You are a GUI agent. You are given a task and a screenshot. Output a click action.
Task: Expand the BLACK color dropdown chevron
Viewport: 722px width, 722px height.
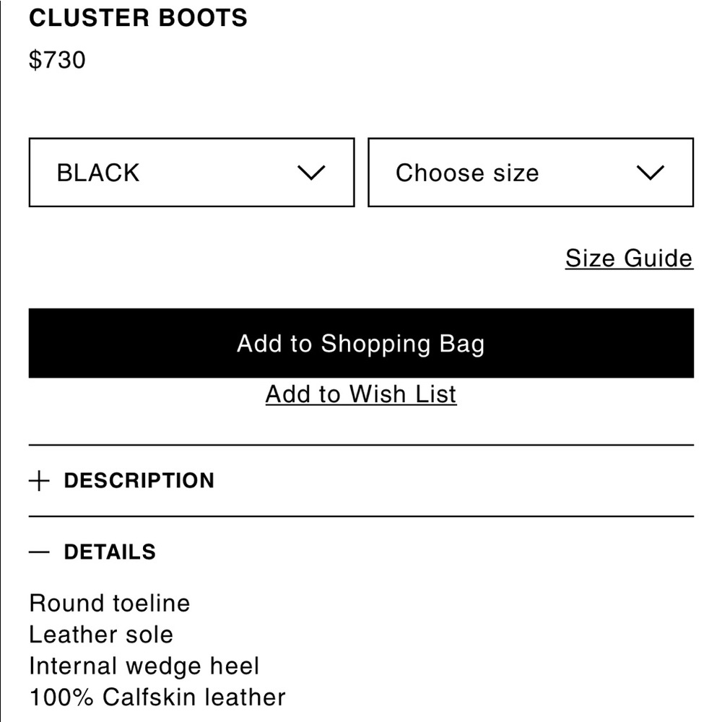[x=310, y=172]
